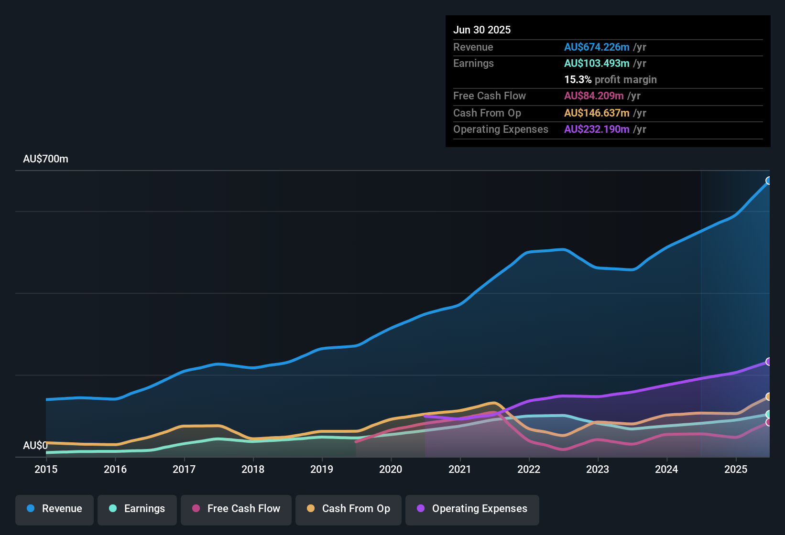
Task: Click the orange Cash From Op dot
Action: pyautogui.click(x=310, y=509)
